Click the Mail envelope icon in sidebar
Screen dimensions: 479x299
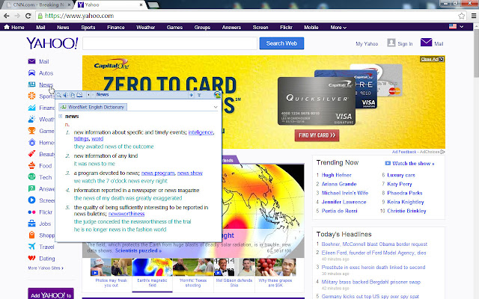[x=31, y=61]
